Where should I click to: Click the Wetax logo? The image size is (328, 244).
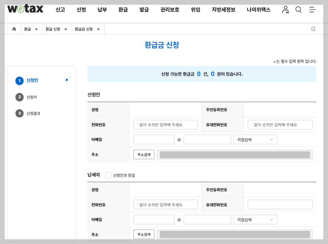[x=25, y=9]
